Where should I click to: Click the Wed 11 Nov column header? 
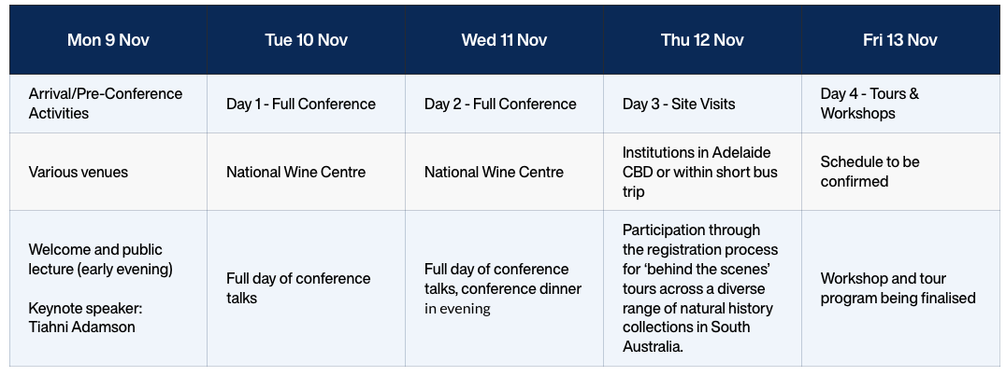504,40
